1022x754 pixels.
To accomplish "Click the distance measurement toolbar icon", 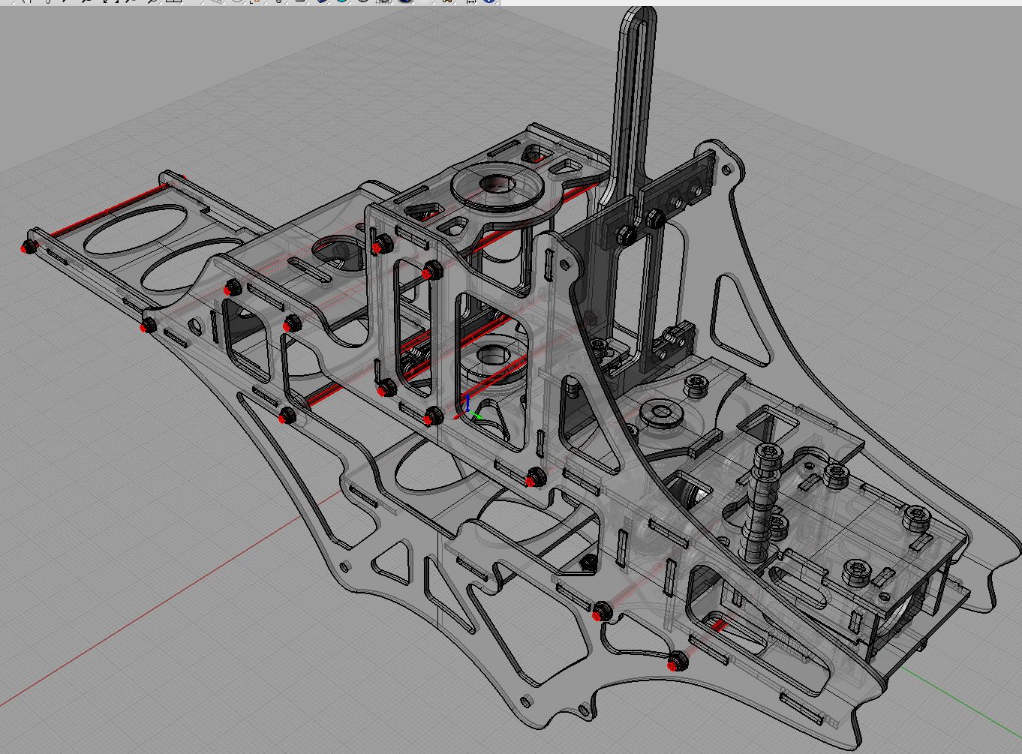I will pos(471,4).
